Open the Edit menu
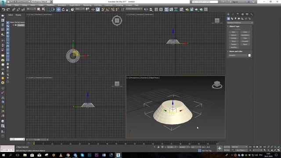The image size is (281, 158). coord(10,5)
